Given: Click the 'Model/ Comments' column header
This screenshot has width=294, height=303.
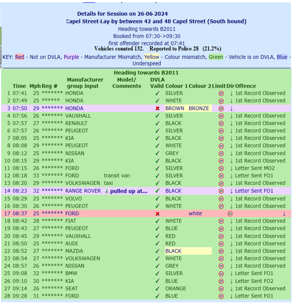Looking at the screenshot, I should [x=127, y=83].
